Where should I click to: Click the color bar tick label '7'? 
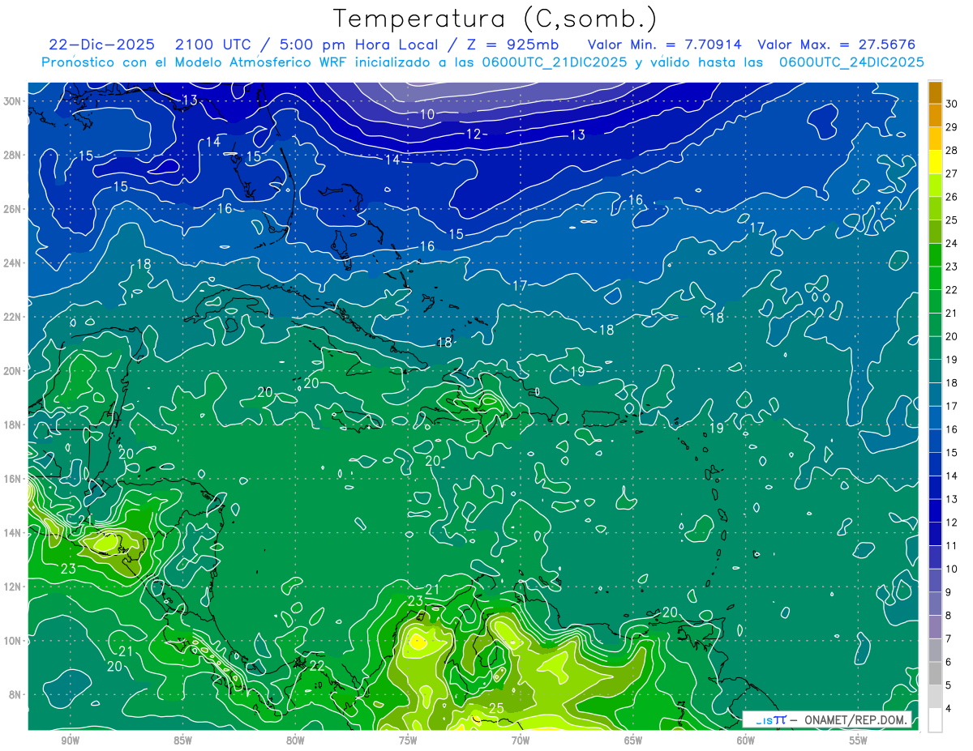tap(949, 639)
